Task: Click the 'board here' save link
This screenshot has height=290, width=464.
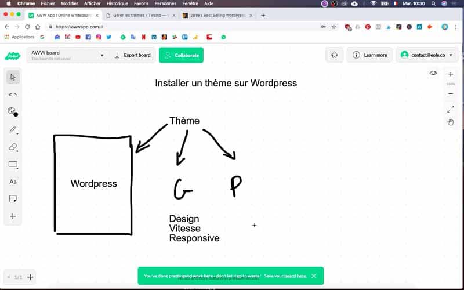Action: coord(295,276)
